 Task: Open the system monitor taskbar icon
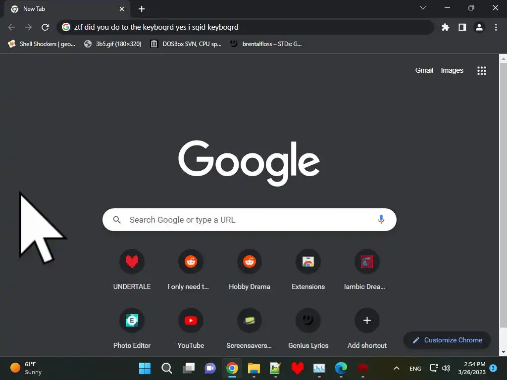tap(319, 368)
